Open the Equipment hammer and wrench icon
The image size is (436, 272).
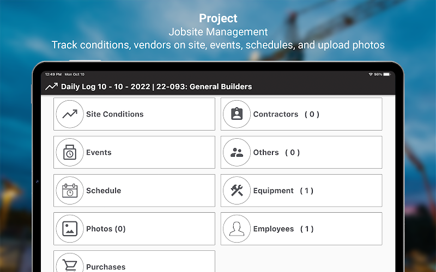(x=237, y=190)
